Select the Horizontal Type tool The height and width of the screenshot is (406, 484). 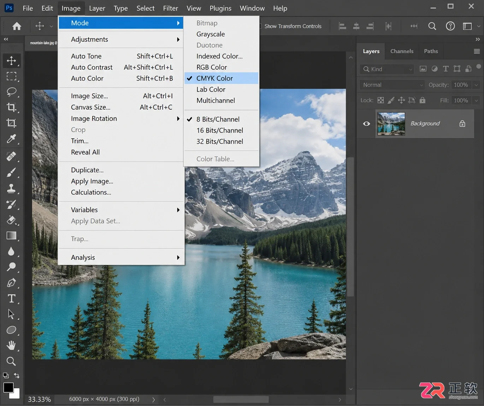(11, 298)
